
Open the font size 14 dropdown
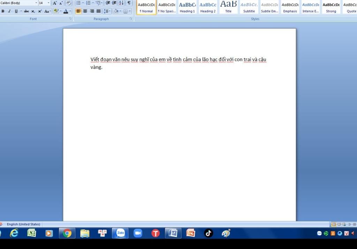pos(48,3)
